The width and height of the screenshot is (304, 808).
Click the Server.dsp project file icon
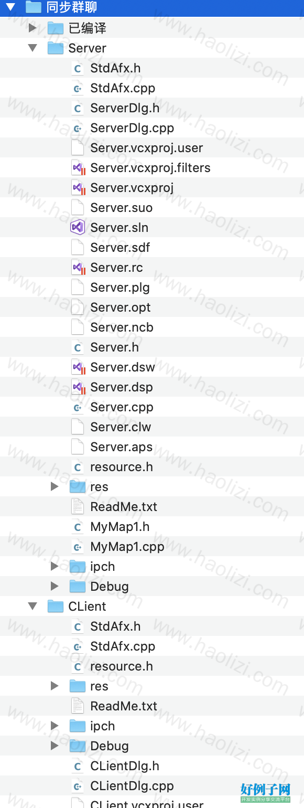(x=78, y=387)
